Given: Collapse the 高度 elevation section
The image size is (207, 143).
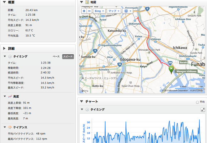Looking at the screenshot, I should point(5,96).
